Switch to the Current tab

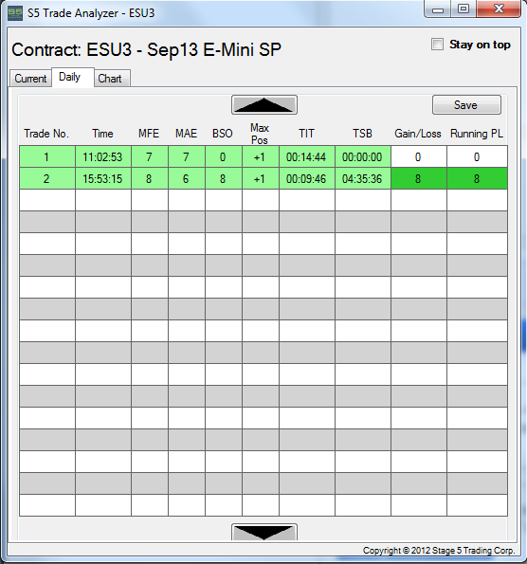pos(30,79)
